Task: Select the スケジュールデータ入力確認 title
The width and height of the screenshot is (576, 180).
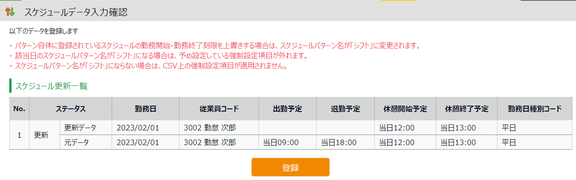Action: pyautogui.click(x=76, y=12)
